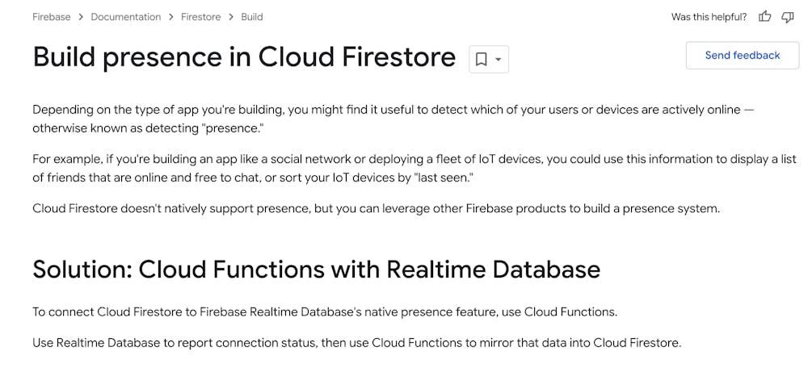Click the sentence starting 'To connect Cloud Firestore'
The image size is (808, 372).
[325, 311]
